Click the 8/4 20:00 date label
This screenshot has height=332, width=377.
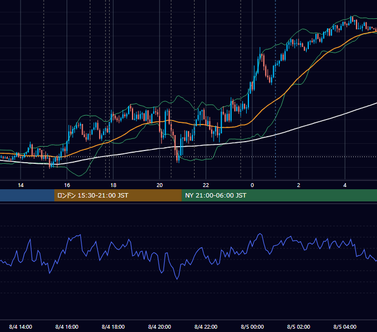coord(160,326)
